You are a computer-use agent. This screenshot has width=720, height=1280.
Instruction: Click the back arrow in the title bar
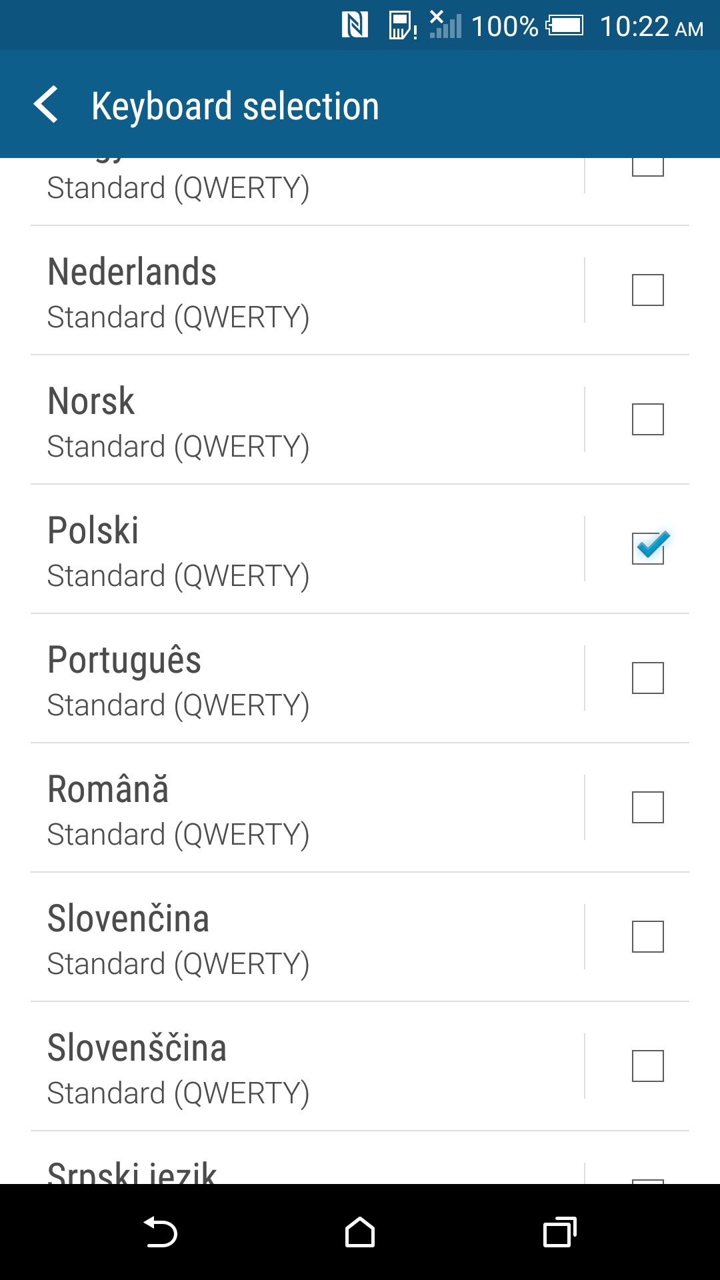click(47, 105)
